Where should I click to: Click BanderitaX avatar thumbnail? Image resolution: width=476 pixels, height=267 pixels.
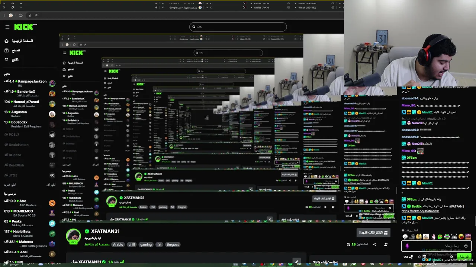pos(52,93)
